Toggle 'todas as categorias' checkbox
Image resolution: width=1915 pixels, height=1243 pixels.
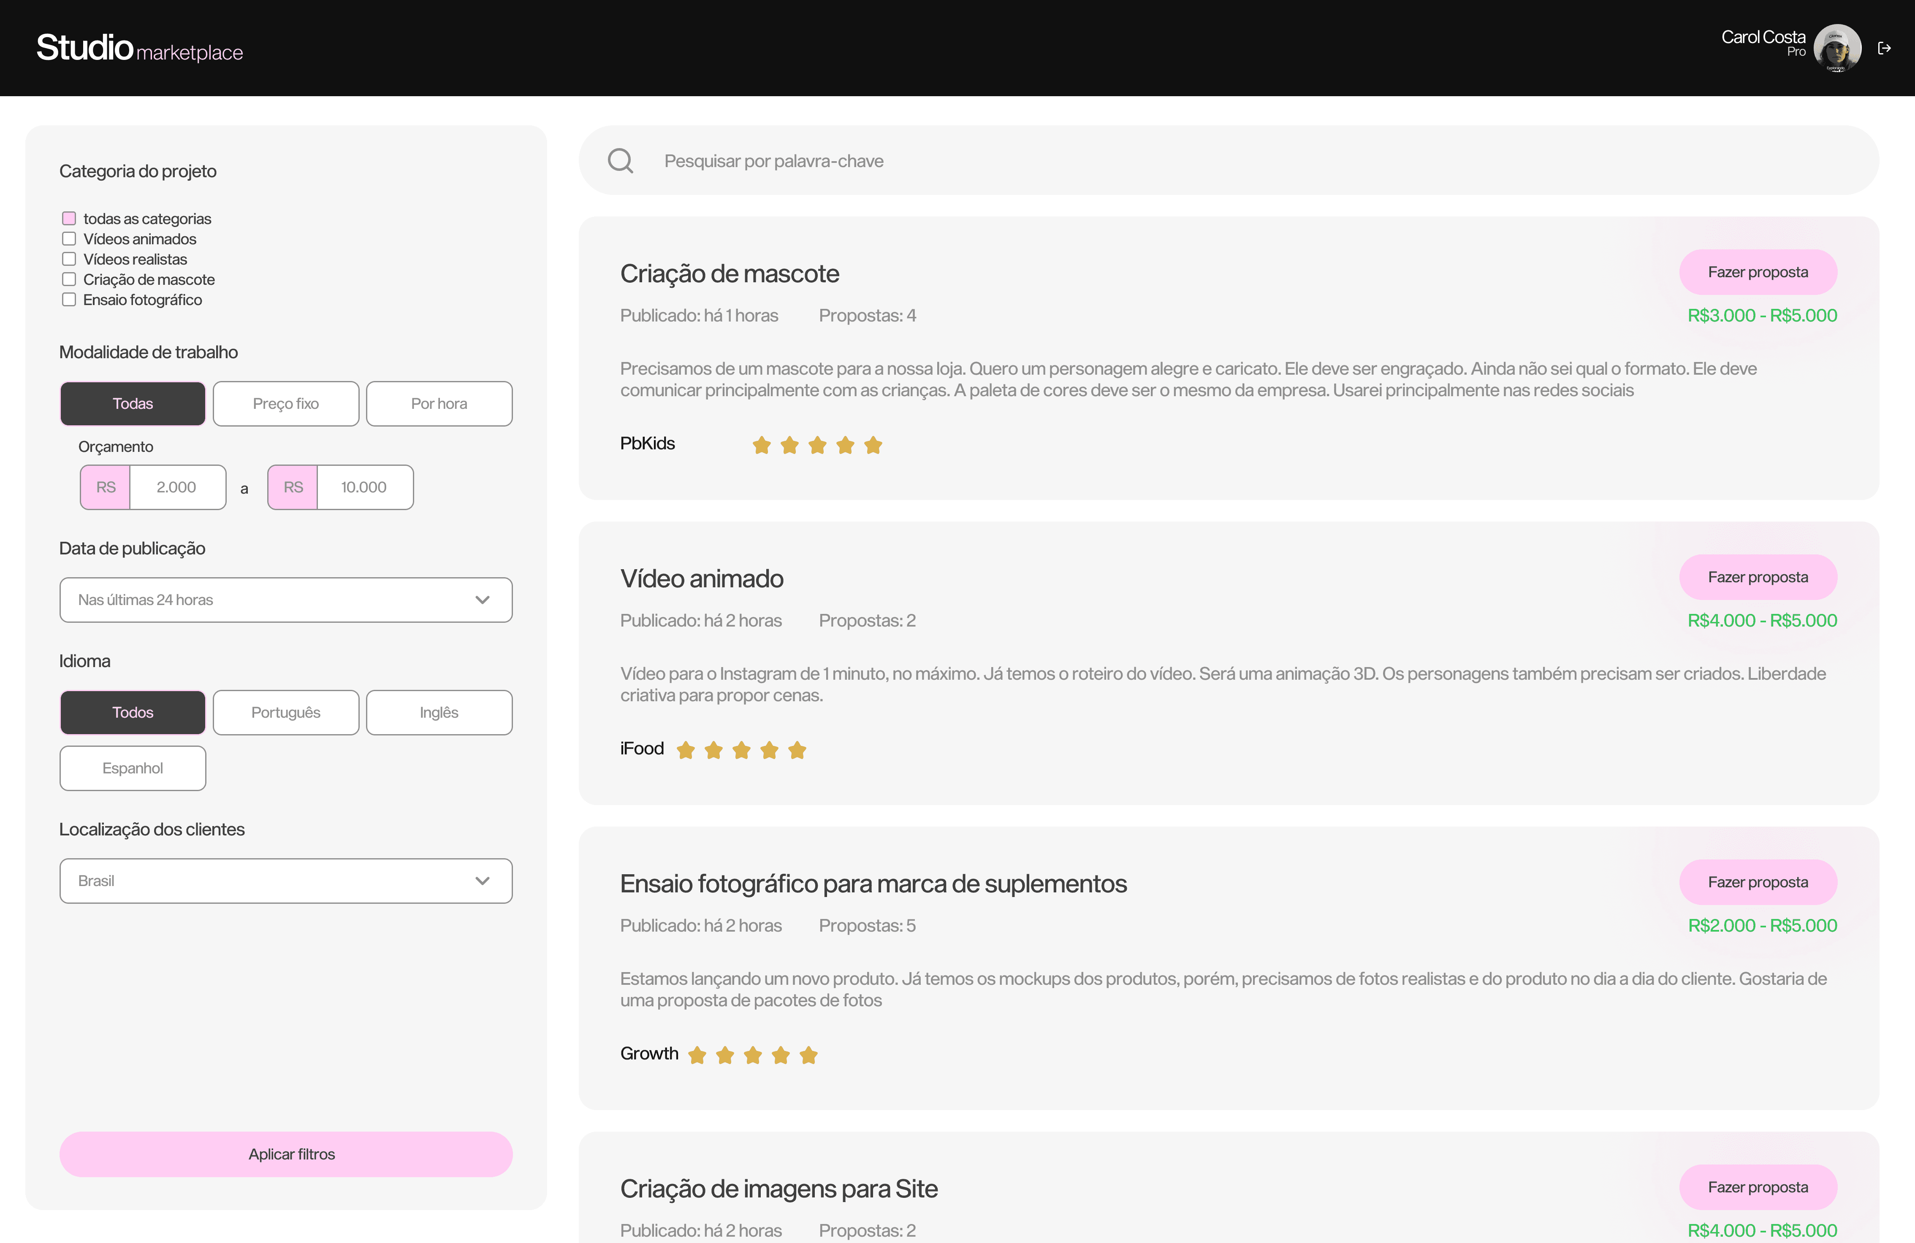(69, 219)
